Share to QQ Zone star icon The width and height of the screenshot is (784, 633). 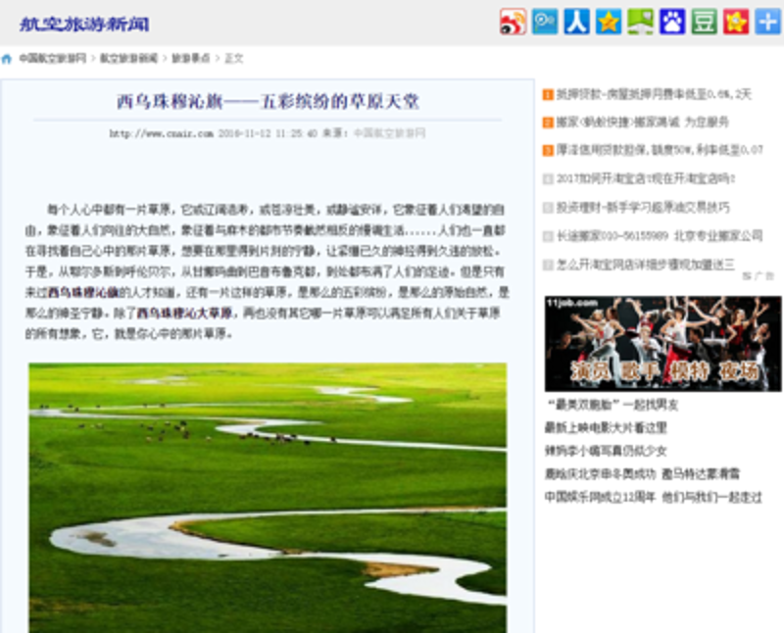(x=609, y=22)
